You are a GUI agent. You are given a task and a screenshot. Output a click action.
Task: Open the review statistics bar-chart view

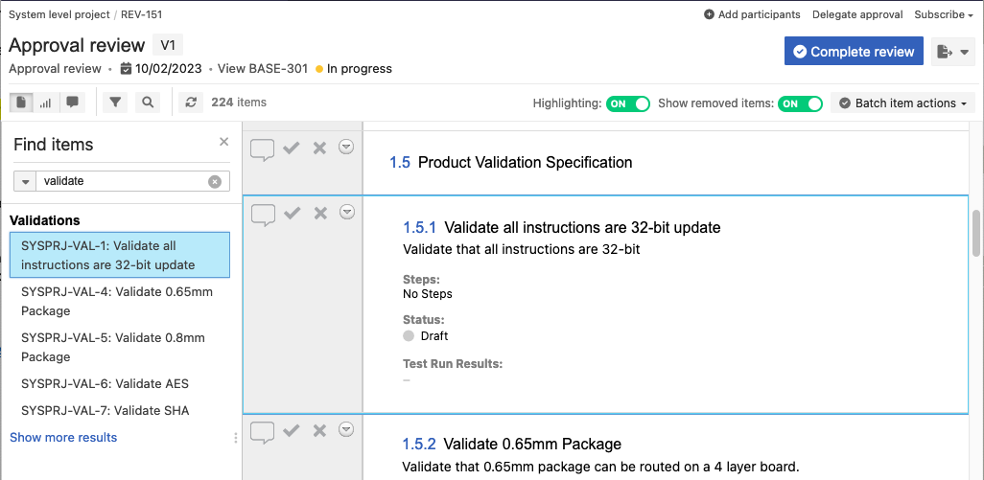pyautogui.click(x=46, y=103)
